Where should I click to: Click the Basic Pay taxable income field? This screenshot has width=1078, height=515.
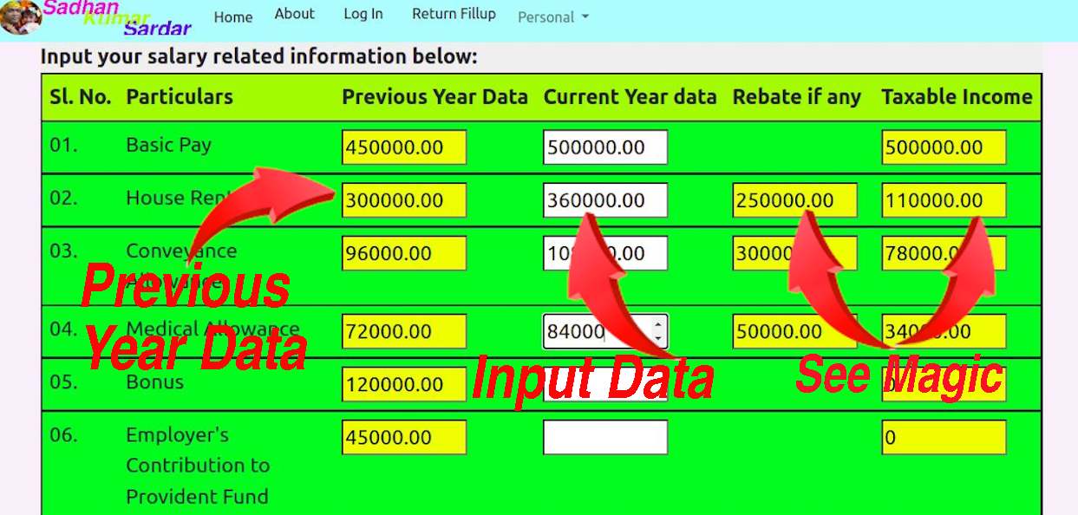(x=943, y=147)
